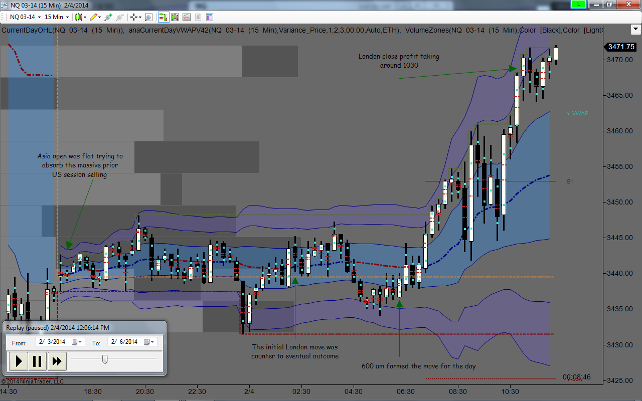
Task: Click the zoom out magnifier icon
Action: pos(120,17)
